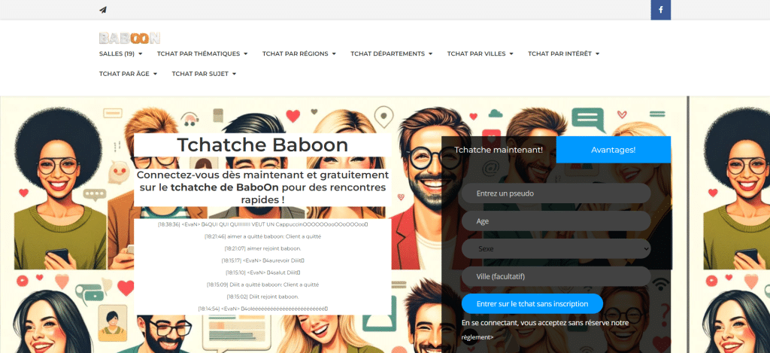Open the règlement link
The image size is (770, 353).
pos(477,337)
